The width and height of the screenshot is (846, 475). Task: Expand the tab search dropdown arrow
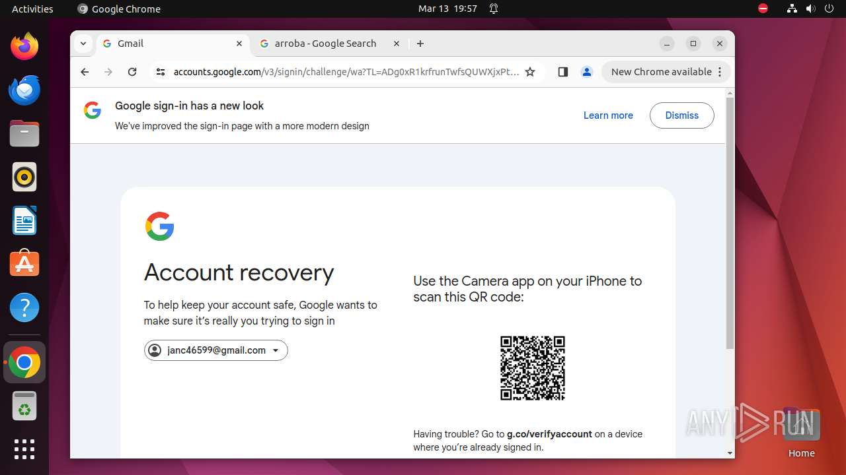point(83,44)
